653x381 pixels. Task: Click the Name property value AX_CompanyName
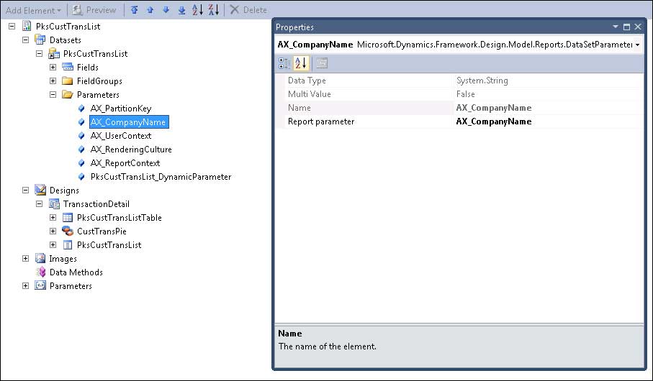[494, 108]
